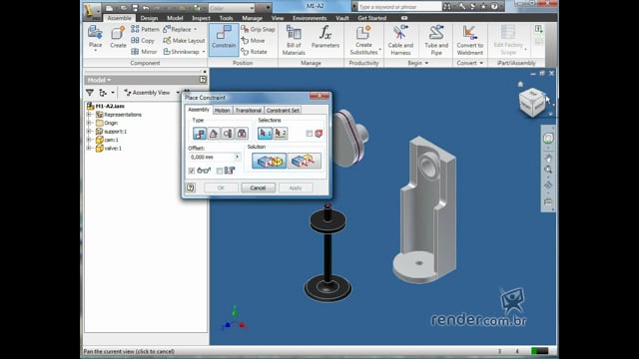Screen dimensions: 639x359
Task: Open the Parameters fx tool
Action: (325, 37)
